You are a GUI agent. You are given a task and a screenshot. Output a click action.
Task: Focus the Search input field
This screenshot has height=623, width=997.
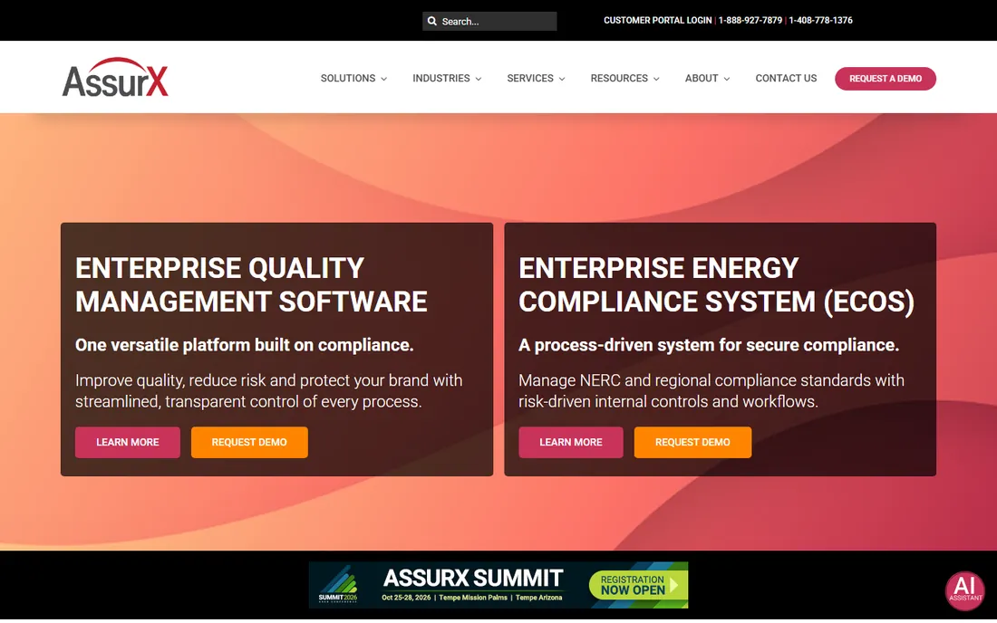[489, 21]
